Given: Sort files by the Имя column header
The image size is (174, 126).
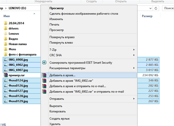Looking at the screenshot, I should tap(7, 16).
